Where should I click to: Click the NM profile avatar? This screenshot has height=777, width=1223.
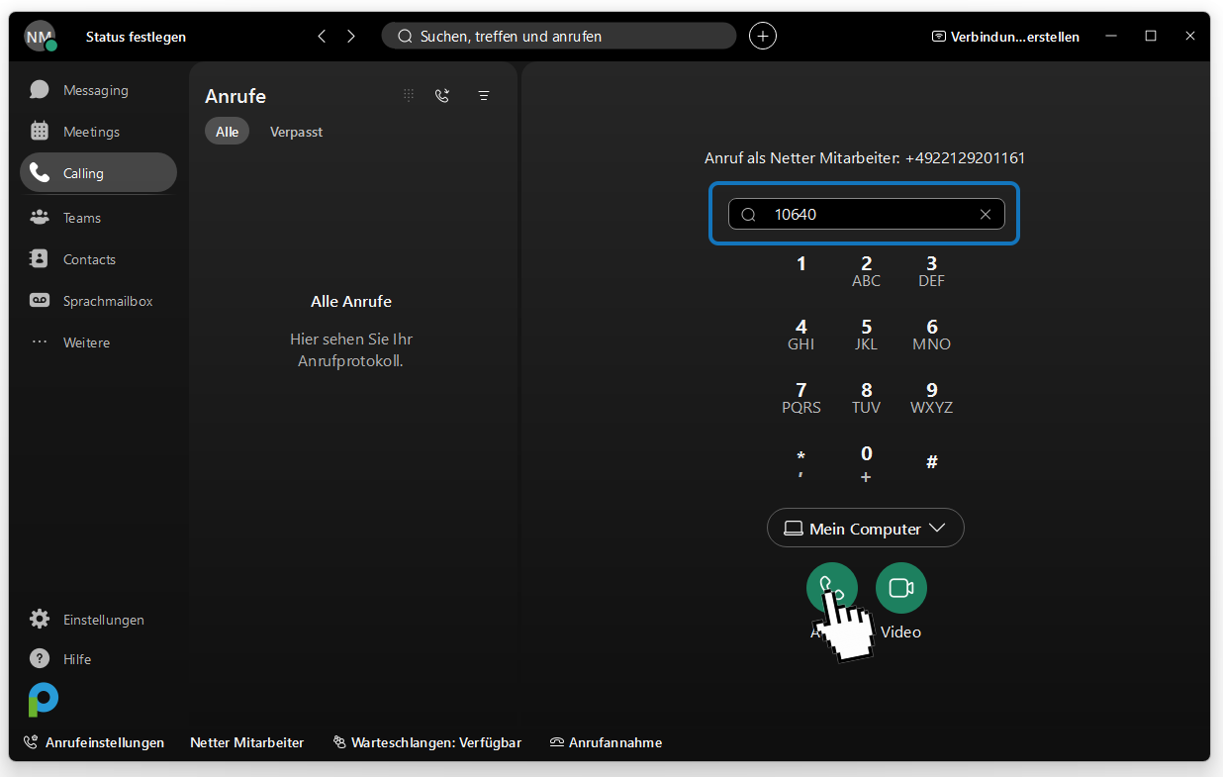[40, 37]
